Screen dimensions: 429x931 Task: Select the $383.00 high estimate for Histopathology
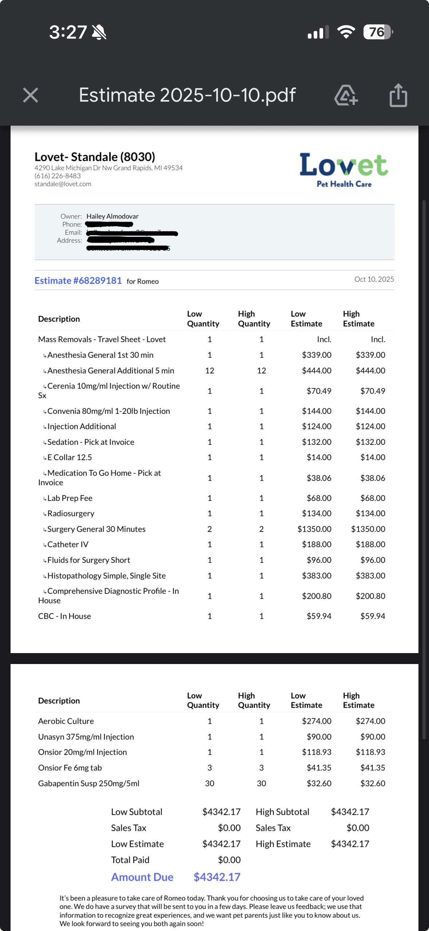(x=370, y=576)
